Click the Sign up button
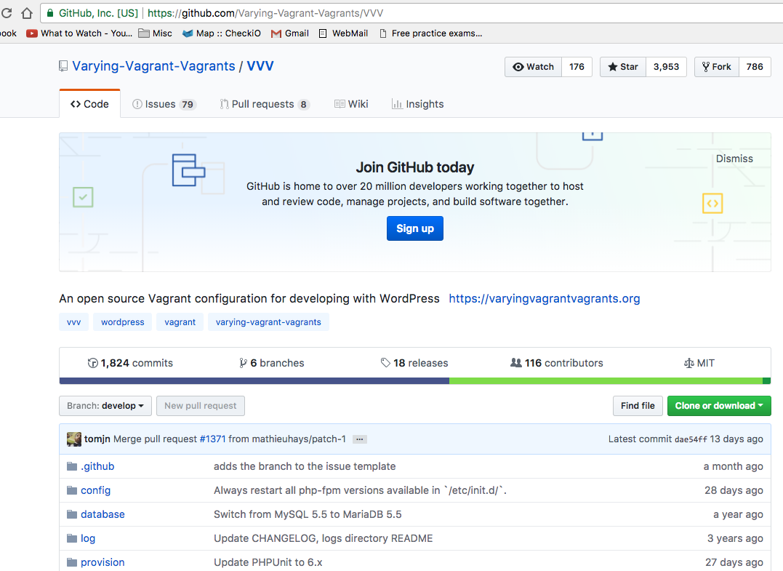This screenshot has width=783, height=571. point(414,228)
